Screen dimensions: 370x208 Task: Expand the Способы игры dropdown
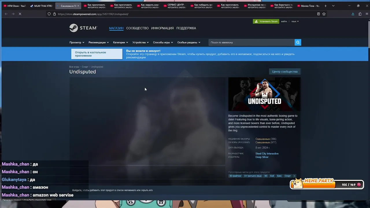coord(163,42)
